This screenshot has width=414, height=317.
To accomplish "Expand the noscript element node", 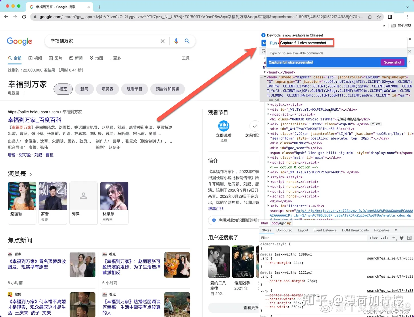I will click(x=268, y=114).
